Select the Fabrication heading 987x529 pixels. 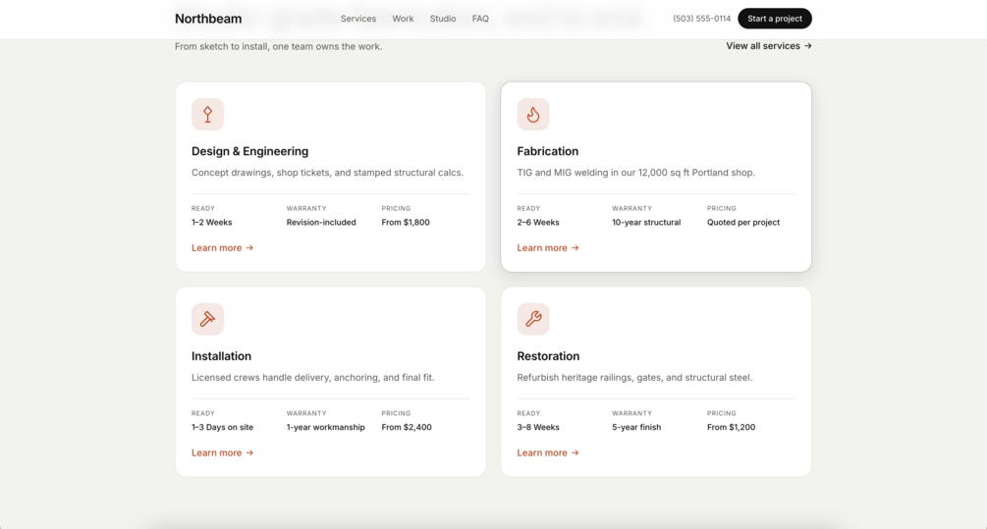coord(548,151)
